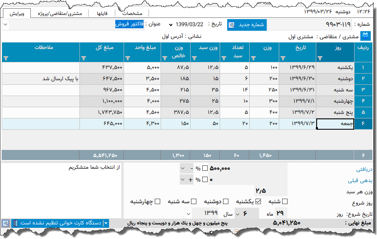The width and height of the screenshot is (377, 239).
Task: Enable the percent checkbox beside 500,000
Action: pos(204,168)
